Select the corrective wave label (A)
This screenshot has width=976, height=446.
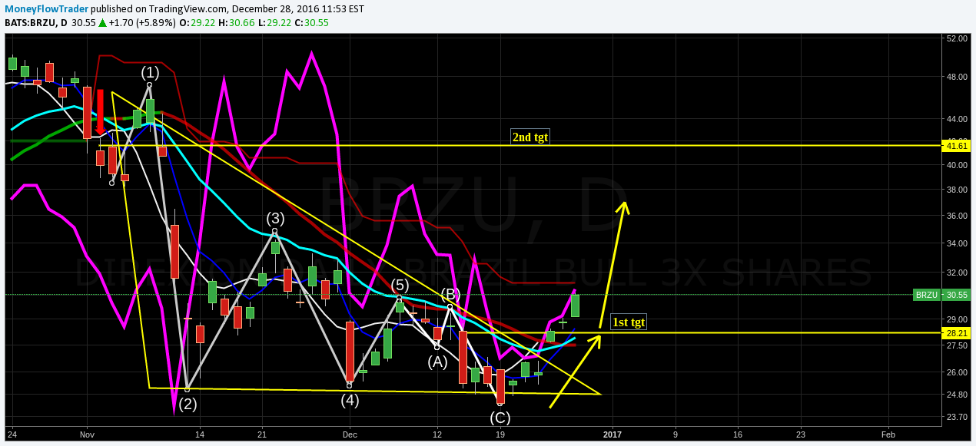[x=437, y=362]
